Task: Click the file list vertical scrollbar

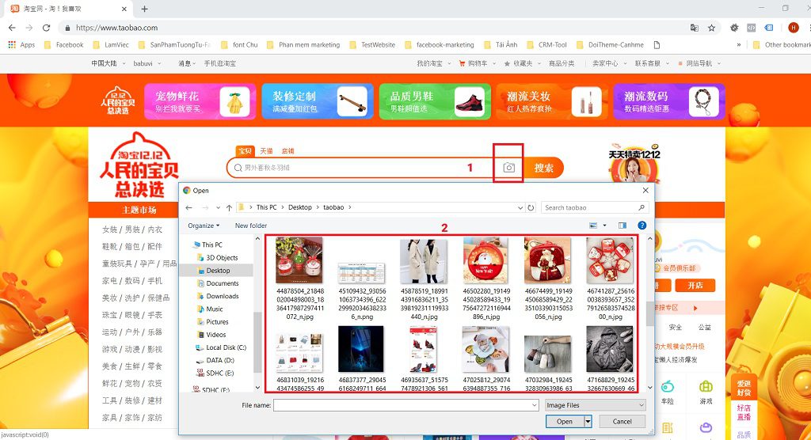Action: coord(649,313)
